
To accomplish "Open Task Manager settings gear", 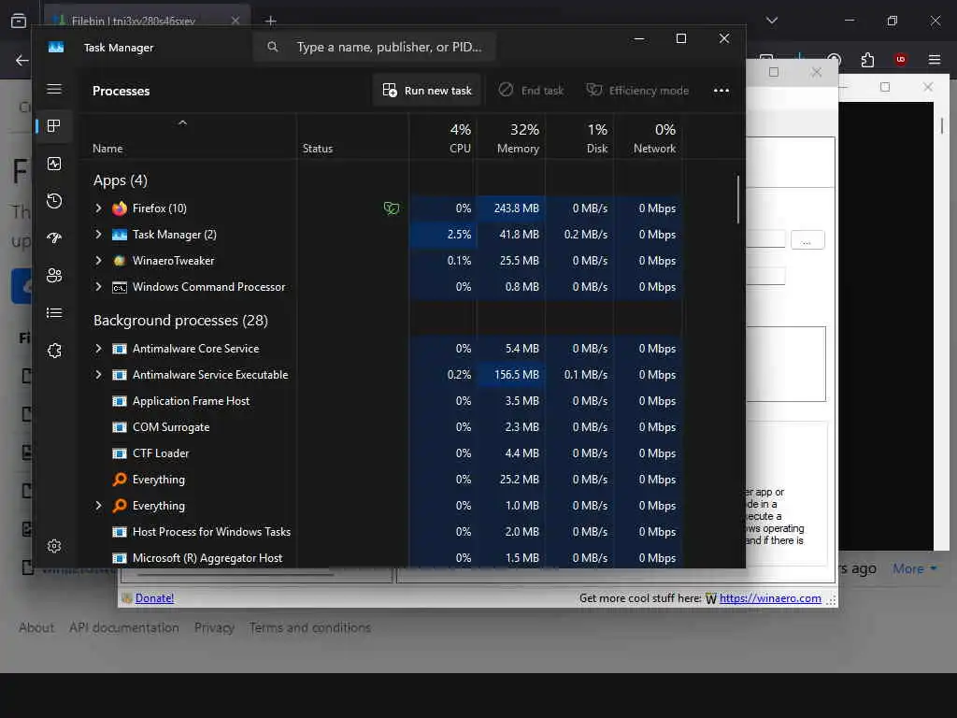I will point(54,546).
